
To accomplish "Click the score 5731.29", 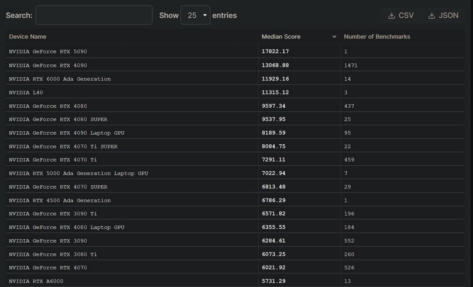I will (x=274, y=281).
